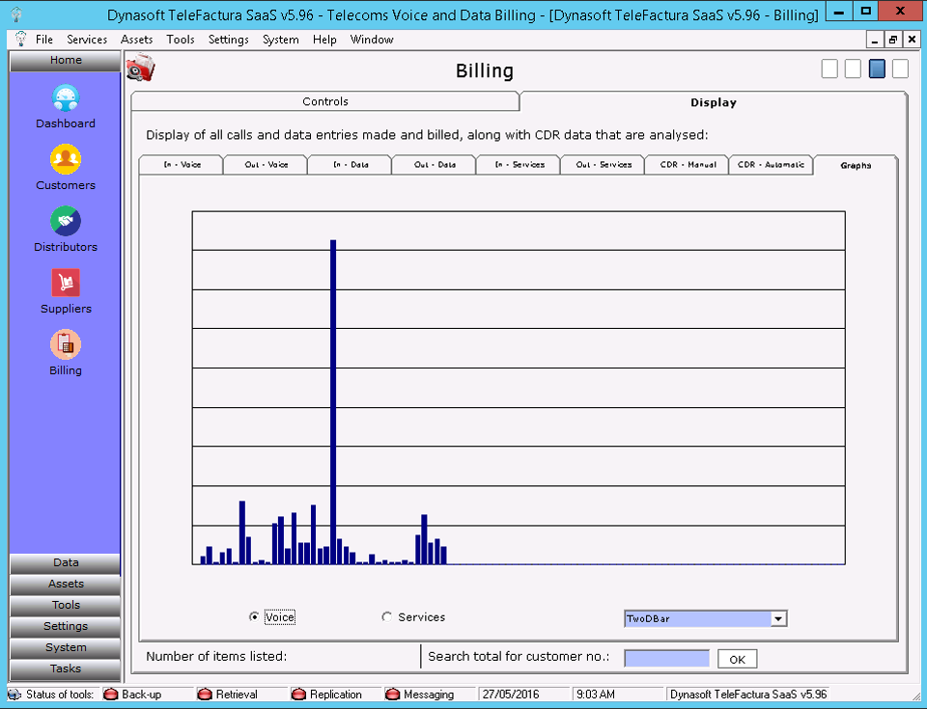Toggle the blue filled square at top right

click(877, 69)
